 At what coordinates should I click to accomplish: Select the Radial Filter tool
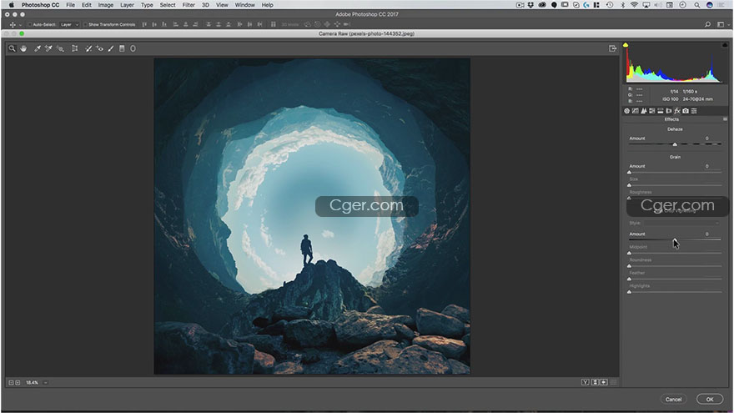coord(133,48)
